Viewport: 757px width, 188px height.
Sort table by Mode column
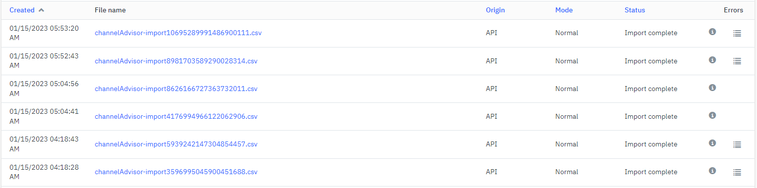pos(564,10)
